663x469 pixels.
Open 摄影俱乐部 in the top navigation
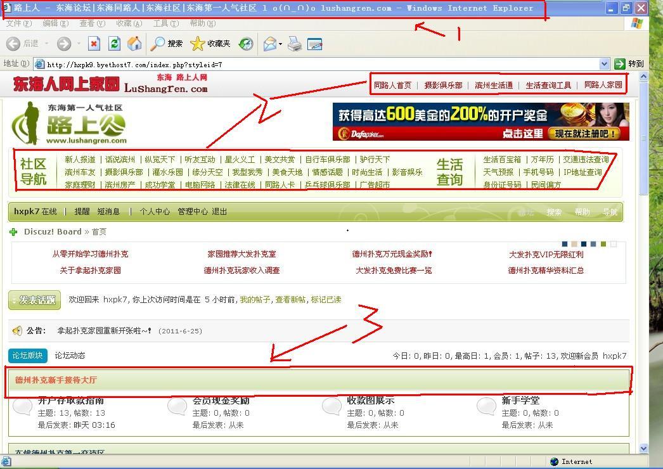443,86
